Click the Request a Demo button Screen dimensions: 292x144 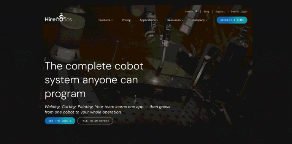(232, 20)
